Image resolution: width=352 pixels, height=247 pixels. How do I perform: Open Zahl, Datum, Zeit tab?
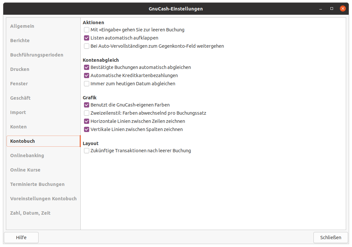pyautogui.click(x=30, y=213)
